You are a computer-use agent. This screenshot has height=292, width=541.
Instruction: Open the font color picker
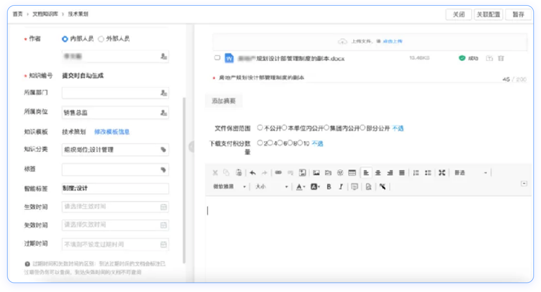coord(299,187)
